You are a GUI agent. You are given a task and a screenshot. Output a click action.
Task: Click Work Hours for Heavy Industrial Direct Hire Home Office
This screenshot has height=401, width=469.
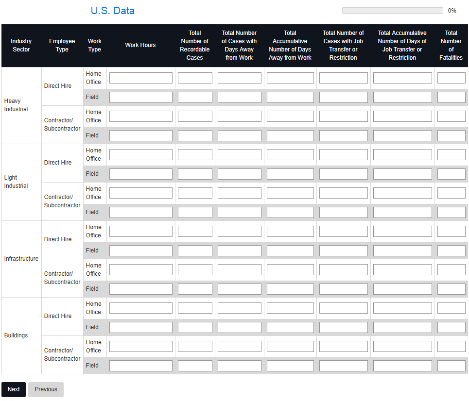140,78
